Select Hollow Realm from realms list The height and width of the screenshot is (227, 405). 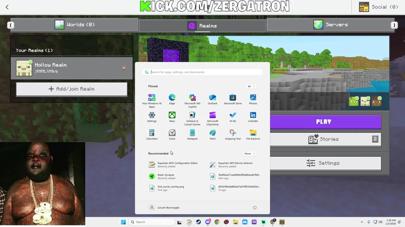72,68
